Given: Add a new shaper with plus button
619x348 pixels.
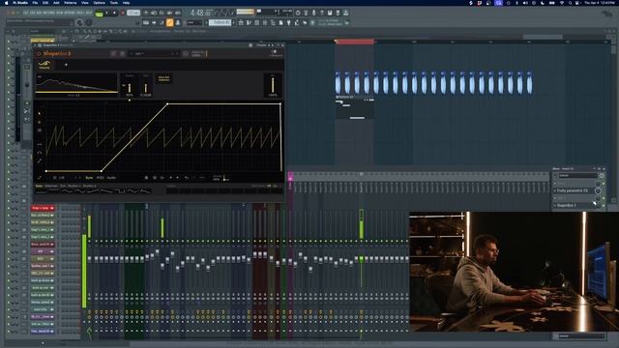Looking at the screenshot, I should click(x=66, y=65).
